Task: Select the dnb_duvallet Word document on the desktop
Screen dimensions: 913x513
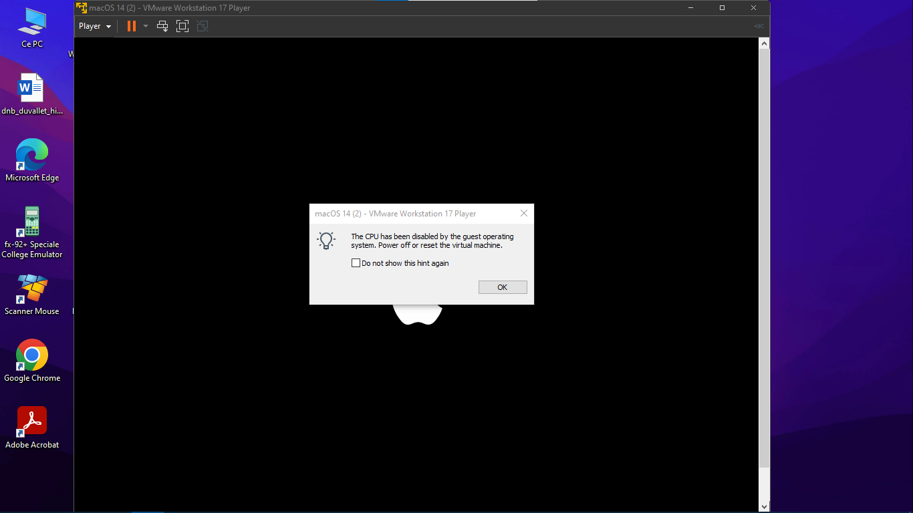Action: pos(32,94)
